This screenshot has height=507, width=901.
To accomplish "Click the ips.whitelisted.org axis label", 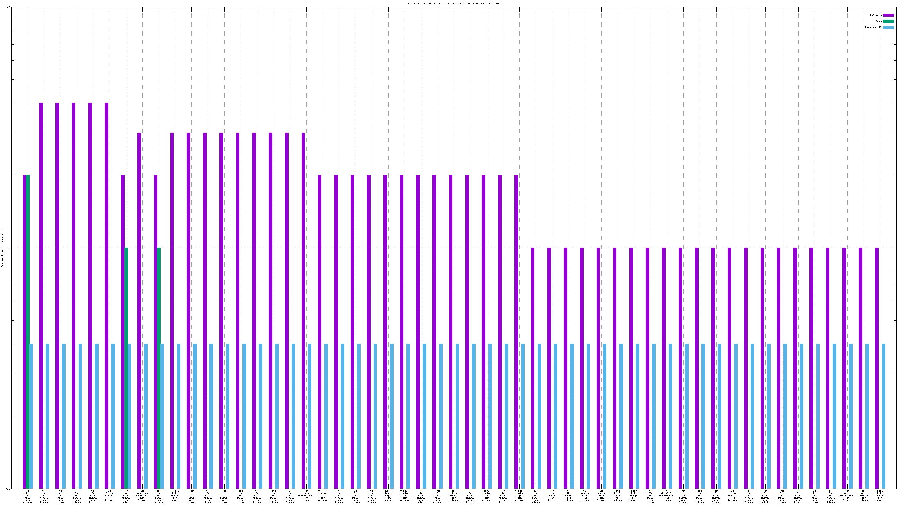I will (x=306, y=495).
